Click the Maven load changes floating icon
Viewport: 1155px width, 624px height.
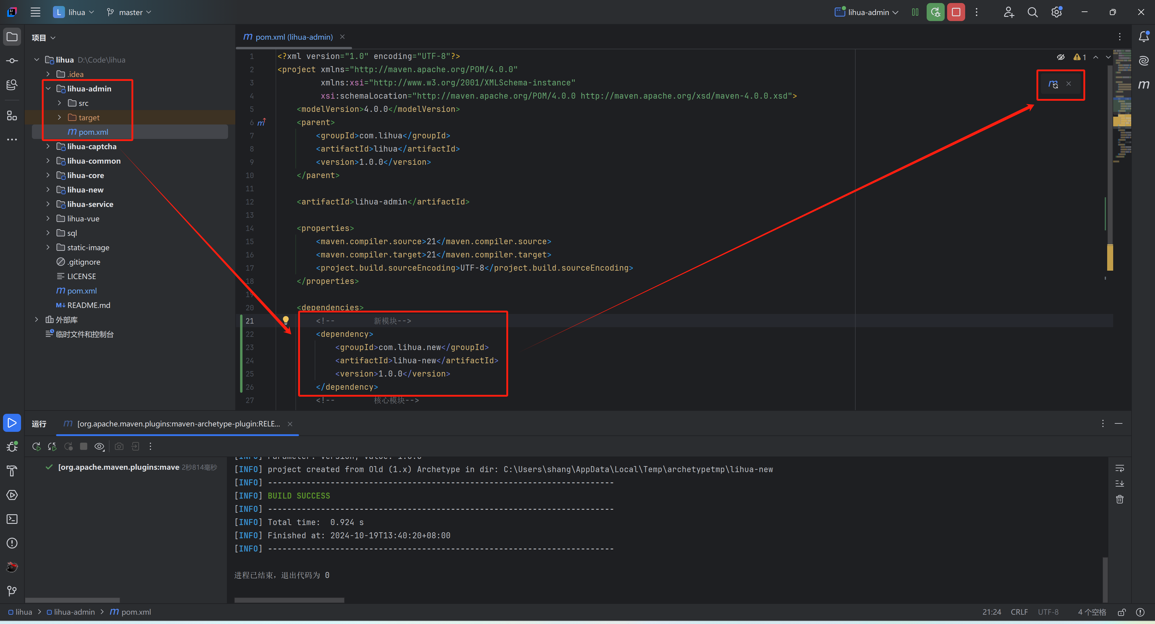click(1053, 84)
